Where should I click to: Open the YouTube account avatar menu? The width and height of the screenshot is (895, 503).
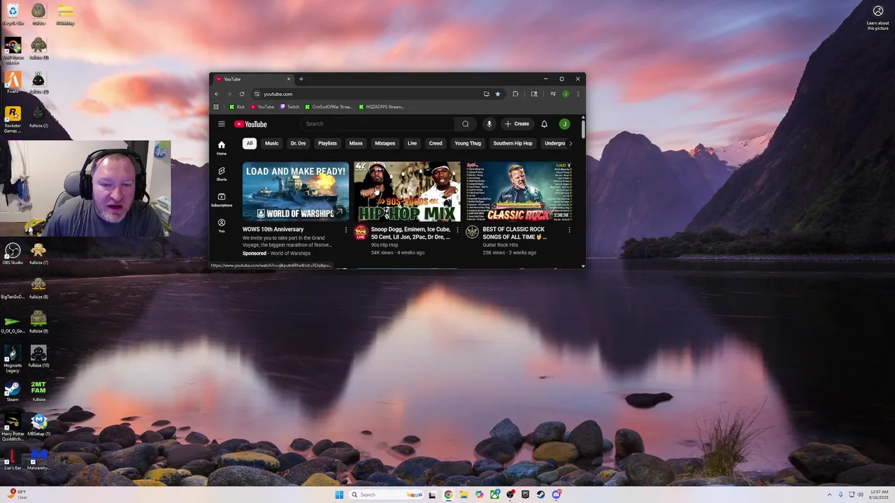pos(564,124)
